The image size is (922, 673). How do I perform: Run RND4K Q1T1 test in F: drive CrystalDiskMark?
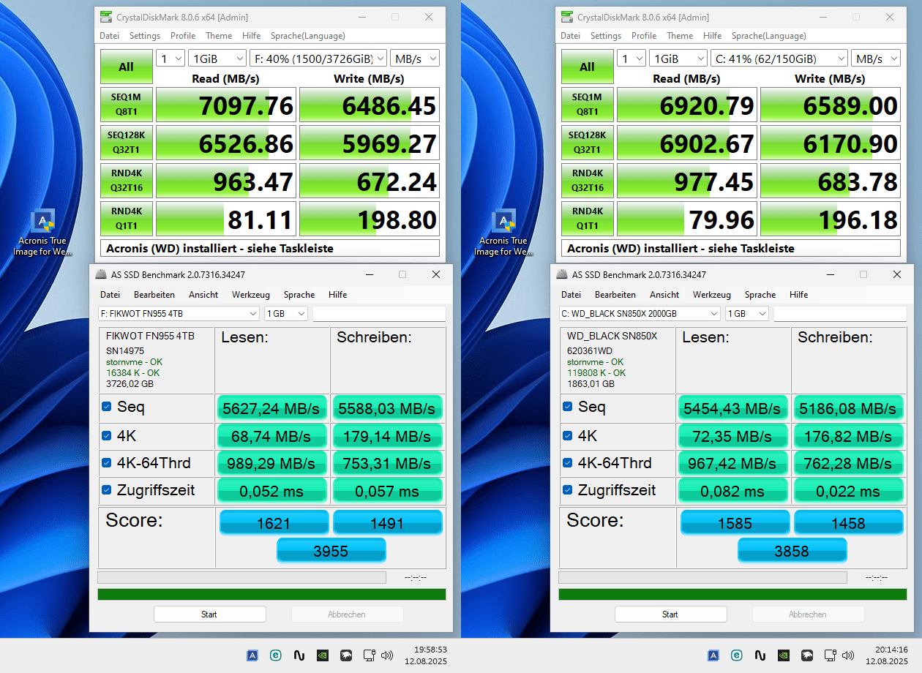pyautogui.click(x=126, y=219)
